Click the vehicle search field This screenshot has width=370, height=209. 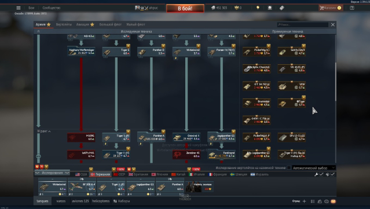pos(302,24)
